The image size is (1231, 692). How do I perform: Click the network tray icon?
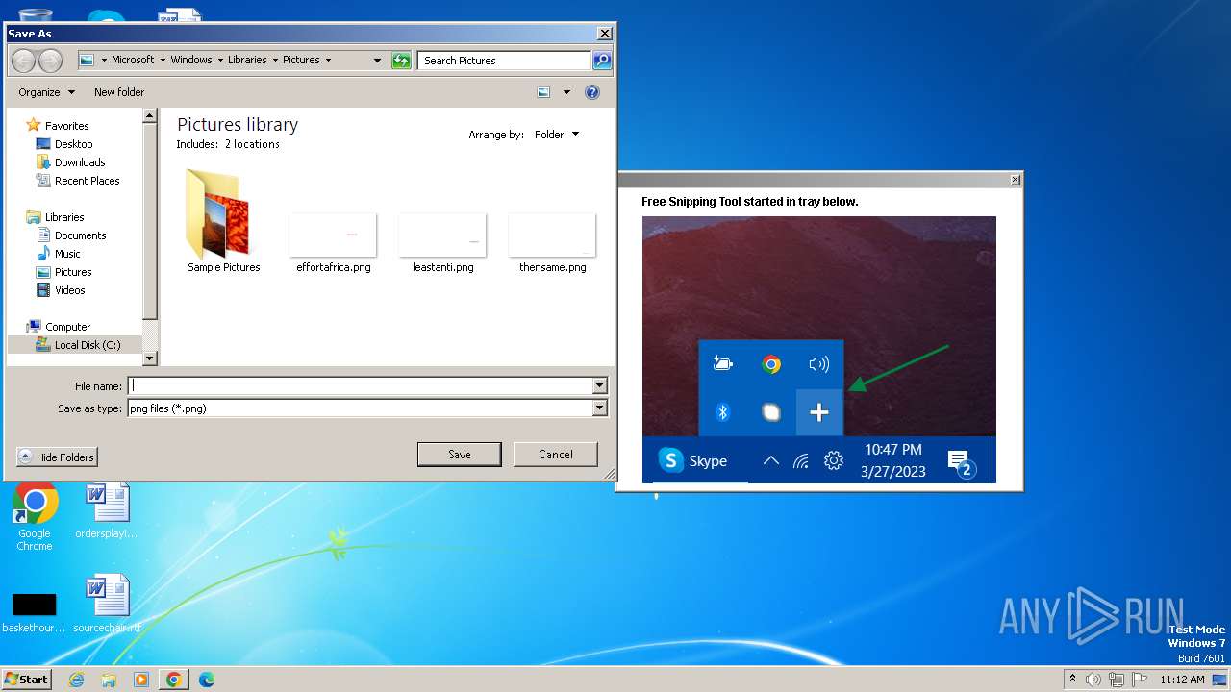click(x=1117, y=680)
